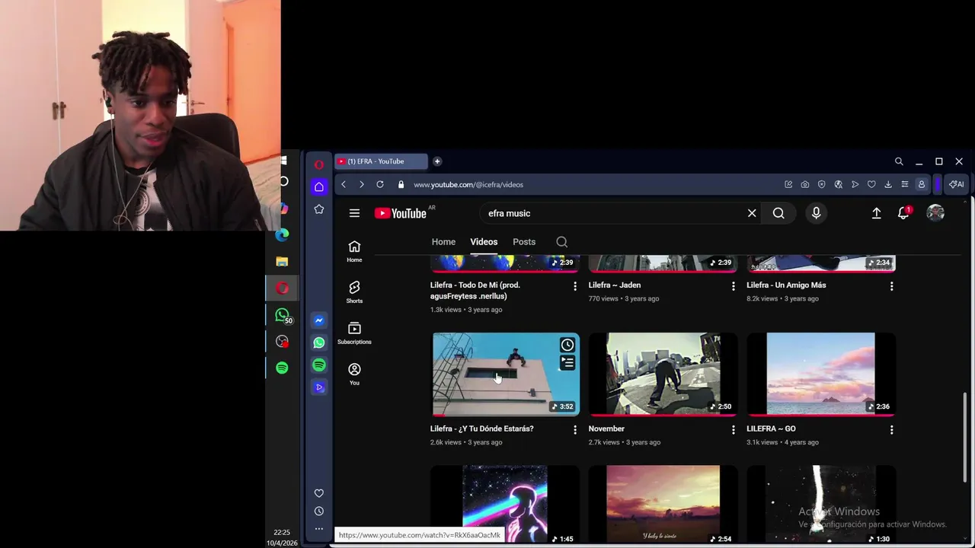Image resolution: width=975 pixels, height=548 pixels.
Task: Open video title November
Action: [606, 429]
